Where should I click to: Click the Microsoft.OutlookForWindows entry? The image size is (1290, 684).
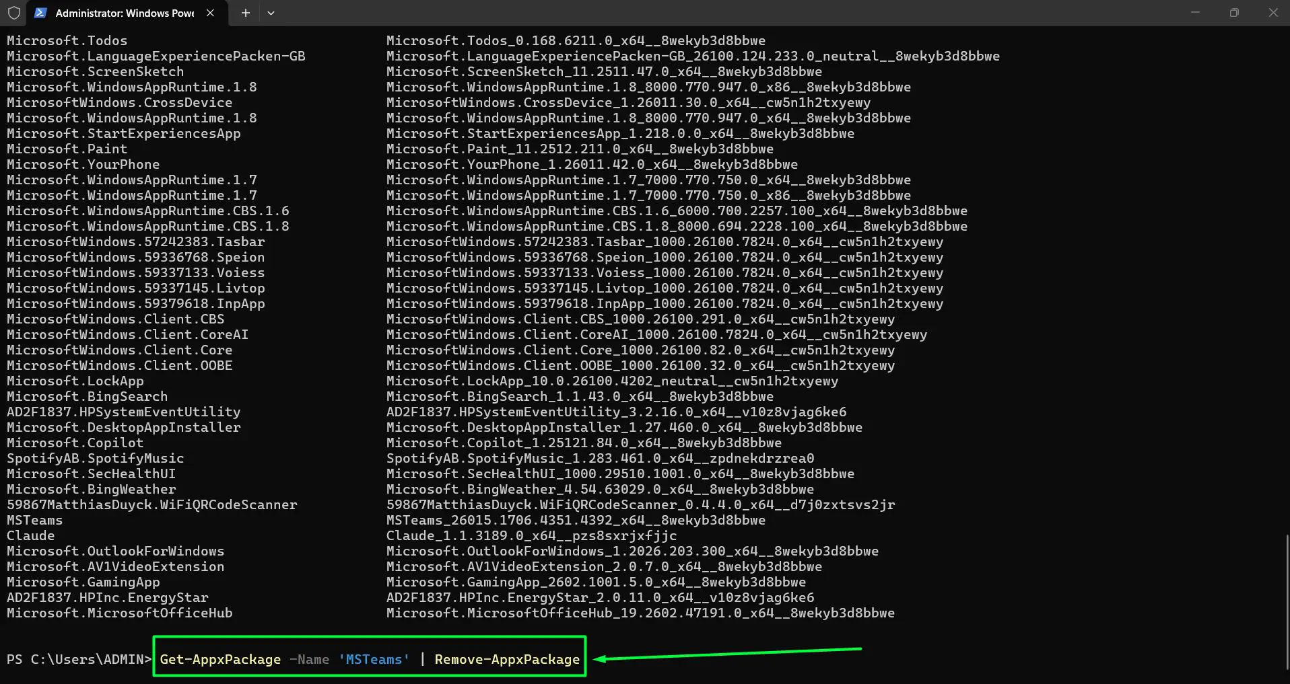pyautogui.click(x=116, y=551)
